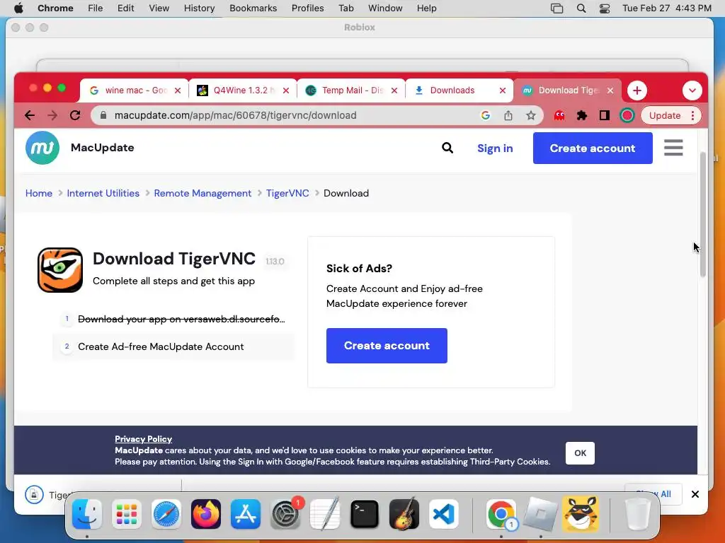Click the Roblox icon in the Dock
Screen dimensions: 725x543
540,514
